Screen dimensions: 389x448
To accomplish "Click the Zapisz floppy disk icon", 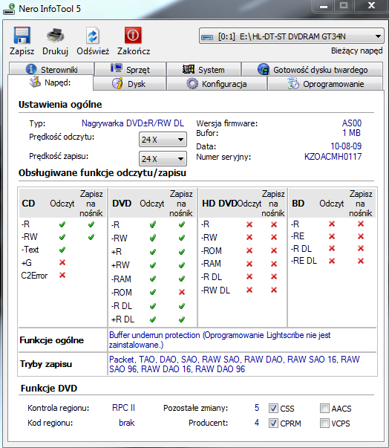I will tap(22, 35).
